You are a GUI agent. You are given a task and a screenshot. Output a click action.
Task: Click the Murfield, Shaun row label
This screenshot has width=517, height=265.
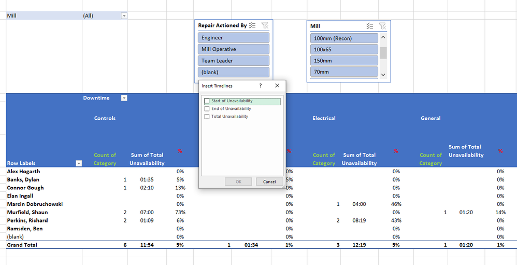[x=27, y=212]
